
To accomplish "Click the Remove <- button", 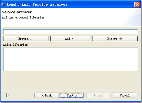I will click(x=115, y=39).
